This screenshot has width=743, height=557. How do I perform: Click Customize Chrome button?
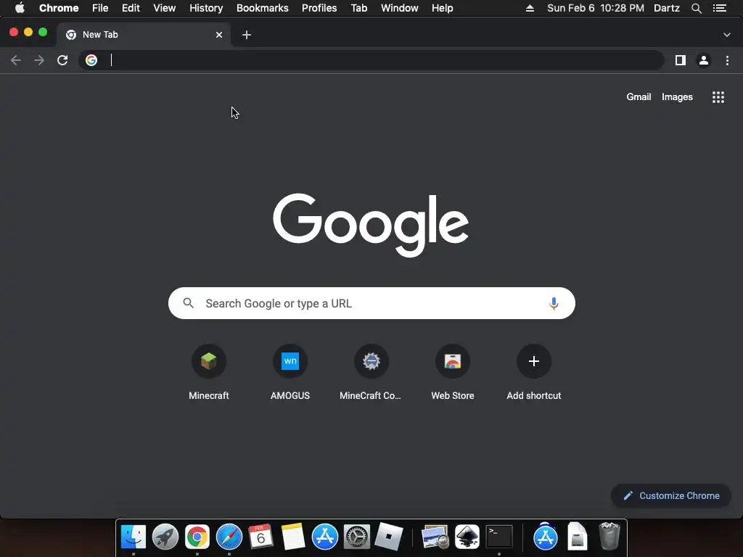pyautogui.click(x=671, y=495)
